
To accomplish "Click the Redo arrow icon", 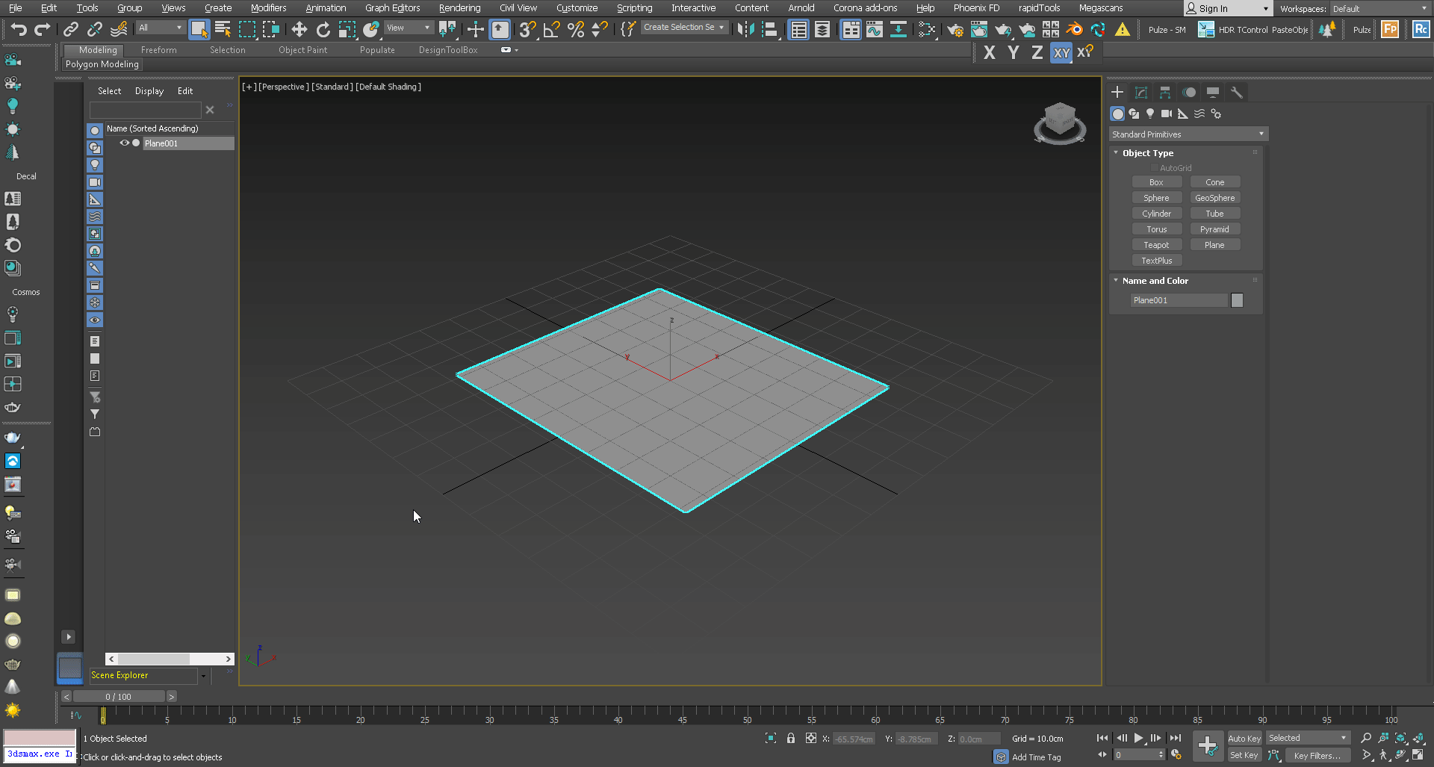I will pyautogui.click(x=43, y=29).
